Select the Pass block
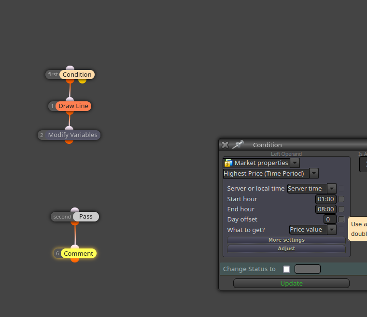This screenshot has width=367, height=317. coord(86,217)
